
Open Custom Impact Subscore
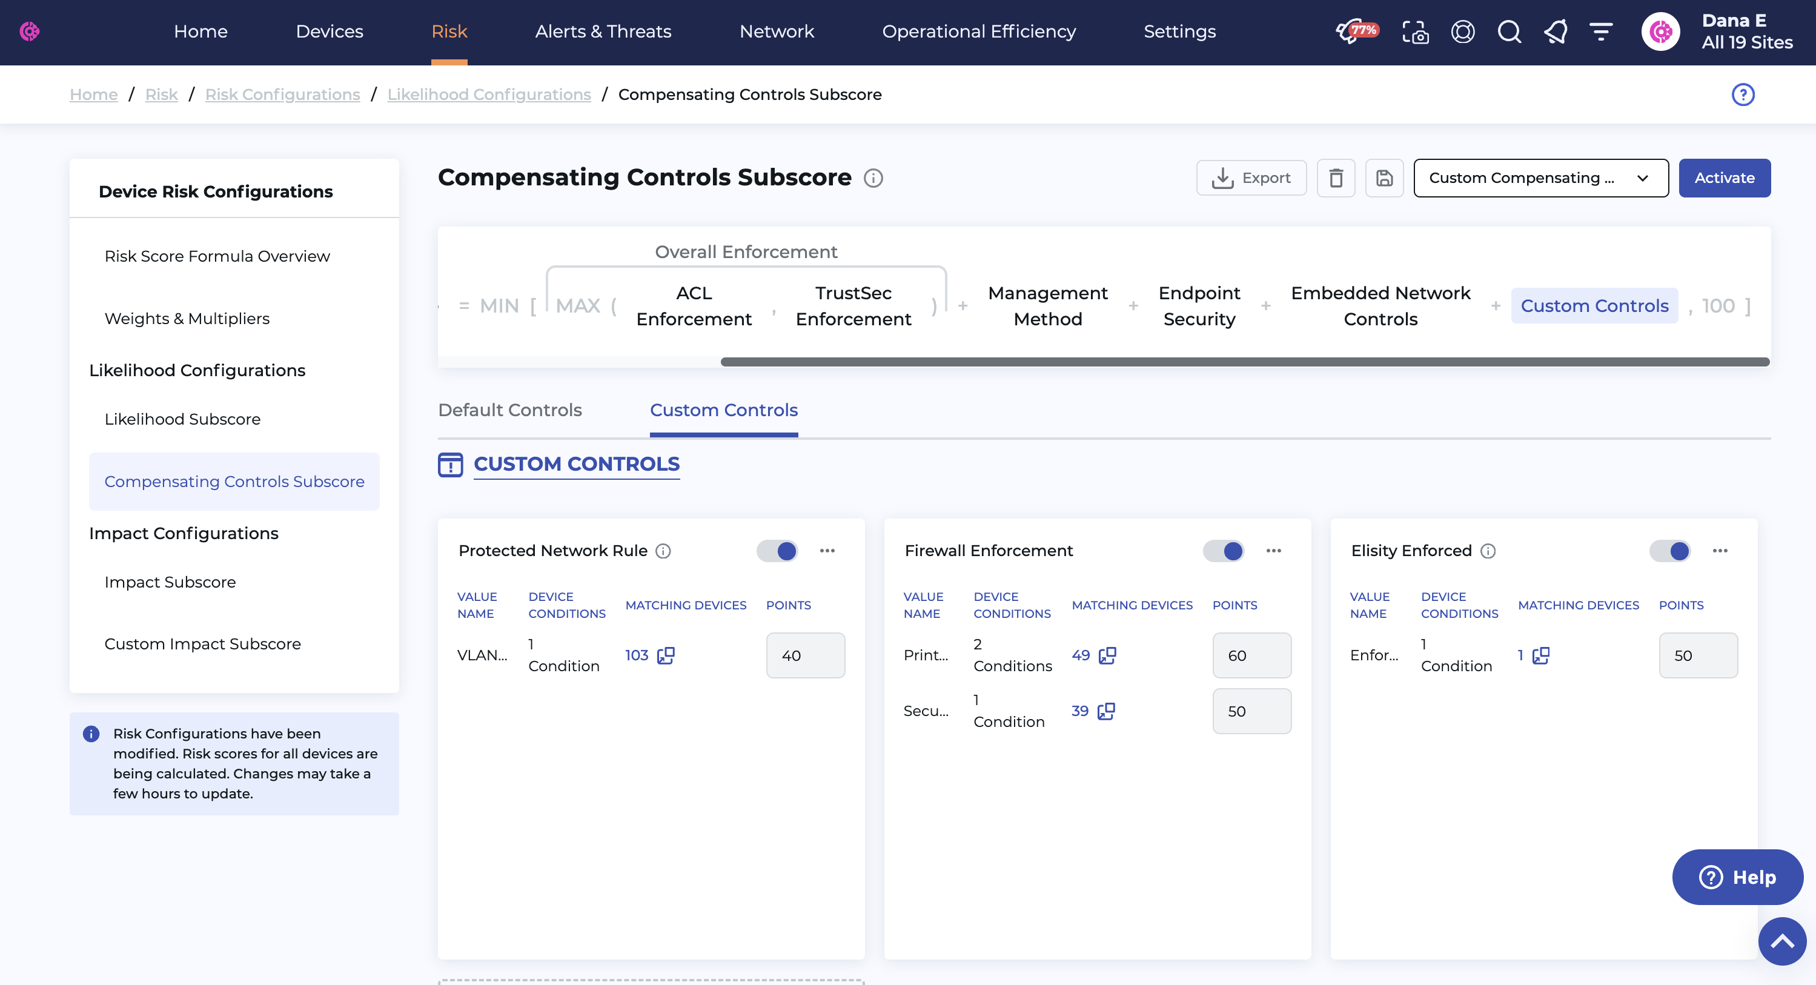(x=202, y=645)
